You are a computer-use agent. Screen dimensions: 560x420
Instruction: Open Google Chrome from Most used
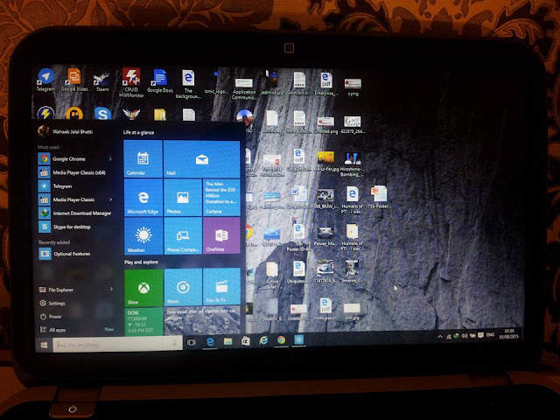pos(75,158)
